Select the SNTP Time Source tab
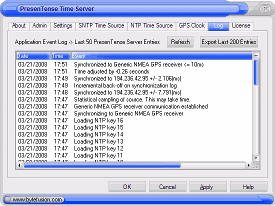 click(101, 26)
